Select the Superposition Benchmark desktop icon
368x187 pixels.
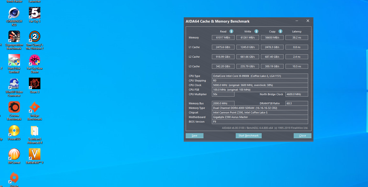(14, 40)
